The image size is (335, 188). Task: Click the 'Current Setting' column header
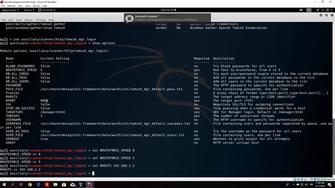click(x=54, y=58)
